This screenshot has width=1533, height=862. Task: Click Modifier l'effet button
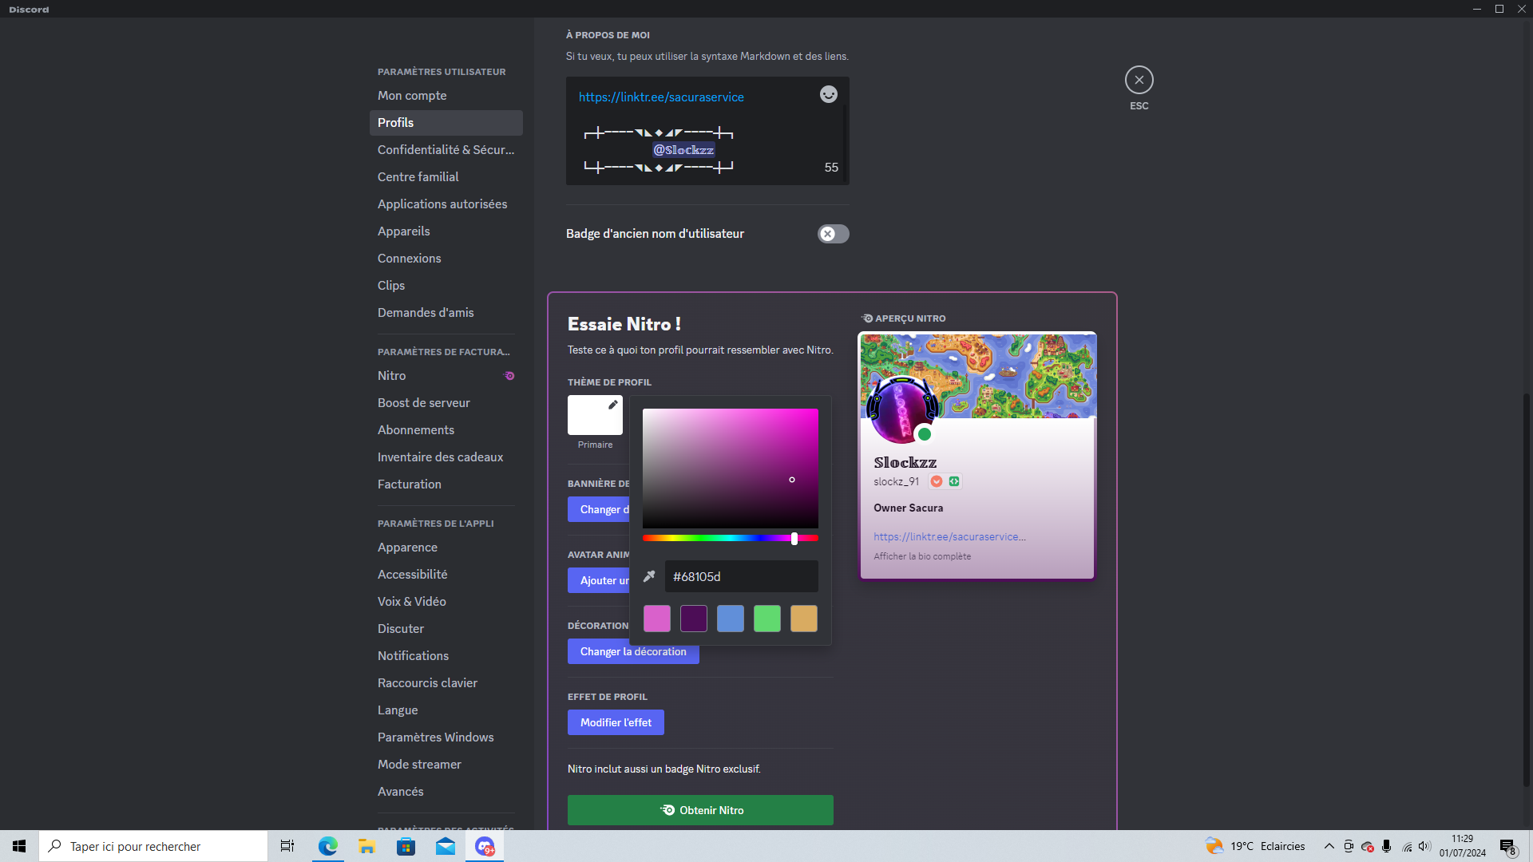pyautogui.click(x=616, y=722)
